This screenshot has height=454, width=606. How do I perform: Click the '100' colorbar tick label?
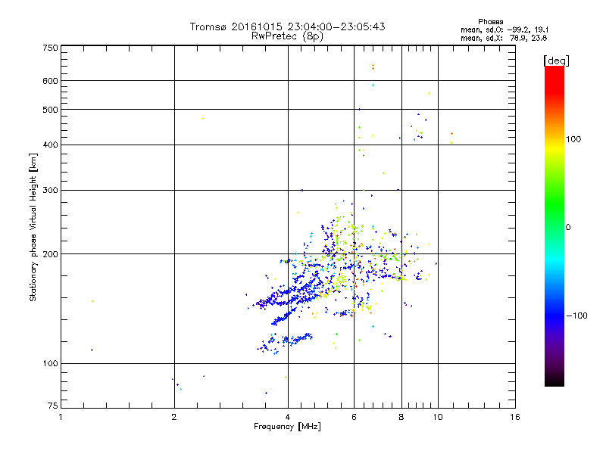[573, 139]
